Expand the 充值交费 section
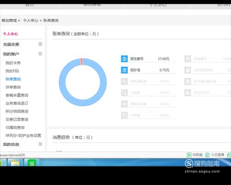Viewport: 231px width, 185px height. 40,44
